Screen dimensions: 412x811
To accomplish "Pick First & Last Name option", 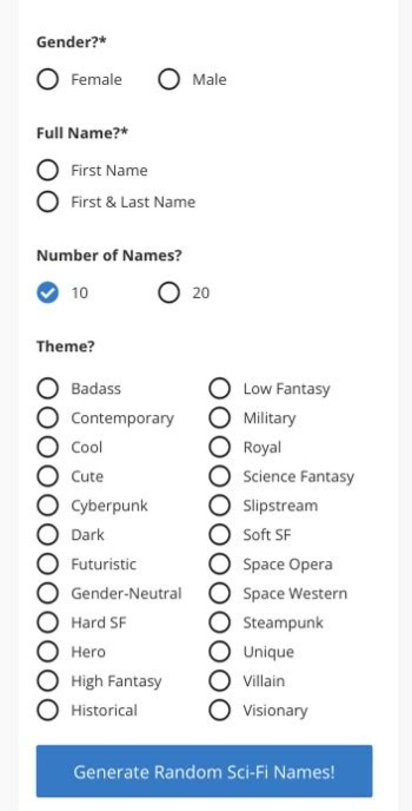I will 47,202.
